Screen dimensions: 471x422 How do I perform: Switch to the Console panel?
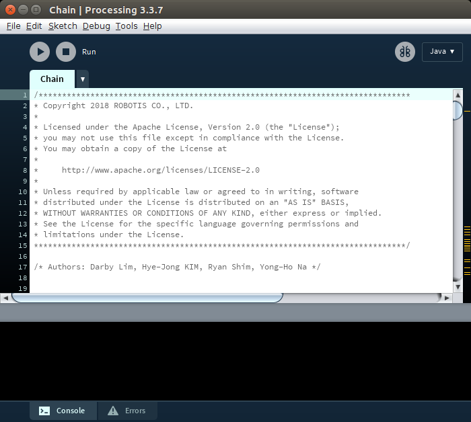63,411
